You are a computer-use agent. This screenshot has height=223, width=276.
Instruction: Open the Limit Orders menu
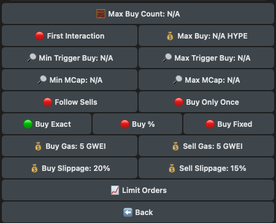coord(138,190)
